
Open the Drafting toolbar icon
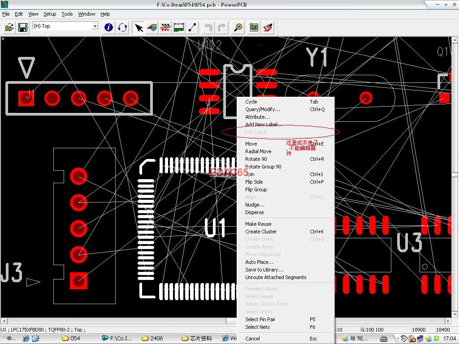152,27
